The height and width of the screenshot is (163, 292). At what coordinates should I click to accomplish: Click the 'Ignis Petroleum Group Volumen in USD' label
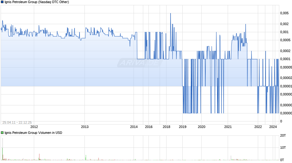[x=33, y=133]
